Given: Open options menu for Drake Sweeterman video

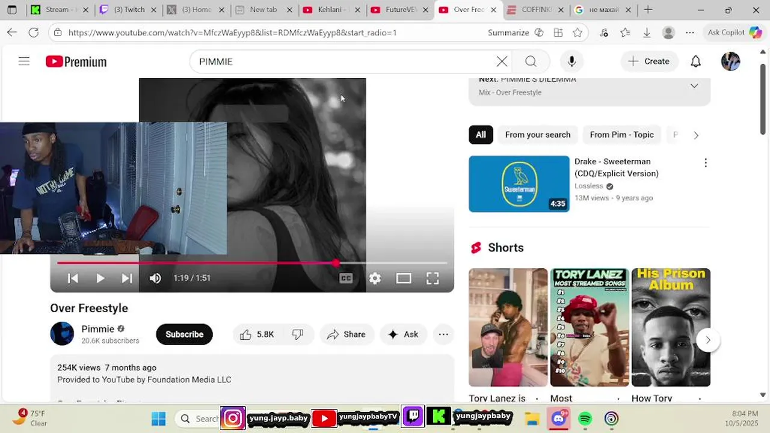Looking at the screenshot, I should (706, 163).
